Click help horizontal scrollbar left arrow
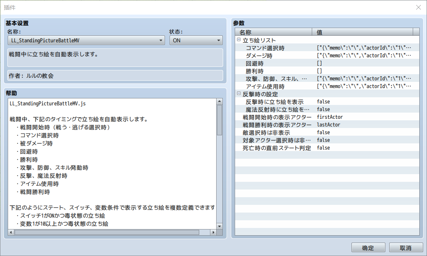The width and height of the screenshot is (427, 256). coord(11,232)
